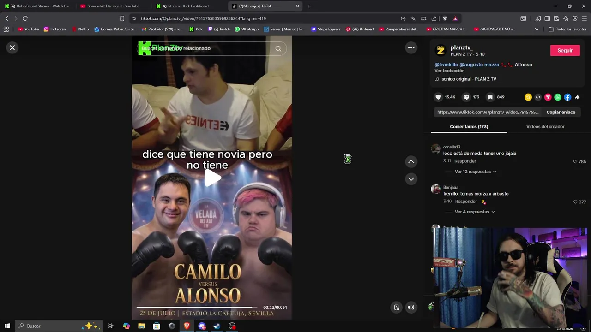Open the Brave Wallet icon
The width and height of the screenshot is (591, 332).
pos(556,18)
